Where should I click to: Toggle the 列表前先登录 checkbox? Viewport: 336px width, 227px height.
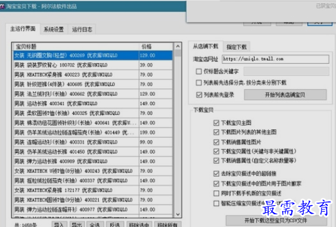coord(199,95)
